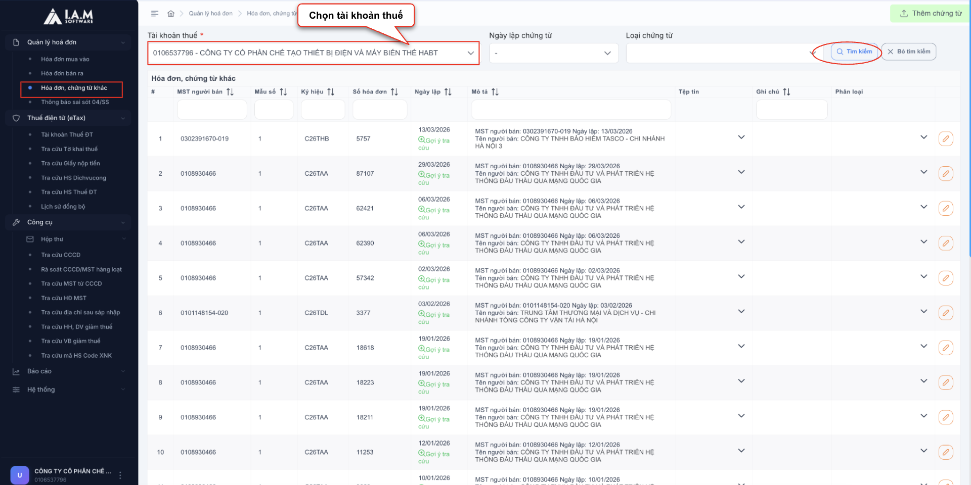Click the Bỏ tìm kiếm button

coord(909,52)
